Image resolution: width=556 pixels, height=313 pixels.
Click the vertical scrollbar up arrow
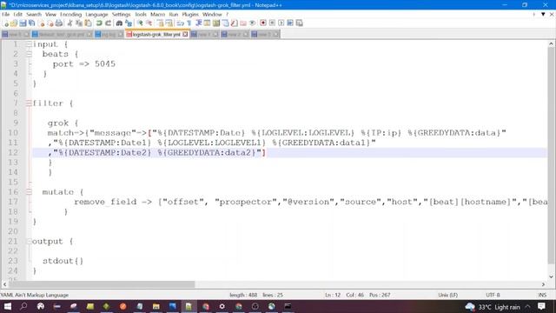[551, 44]
